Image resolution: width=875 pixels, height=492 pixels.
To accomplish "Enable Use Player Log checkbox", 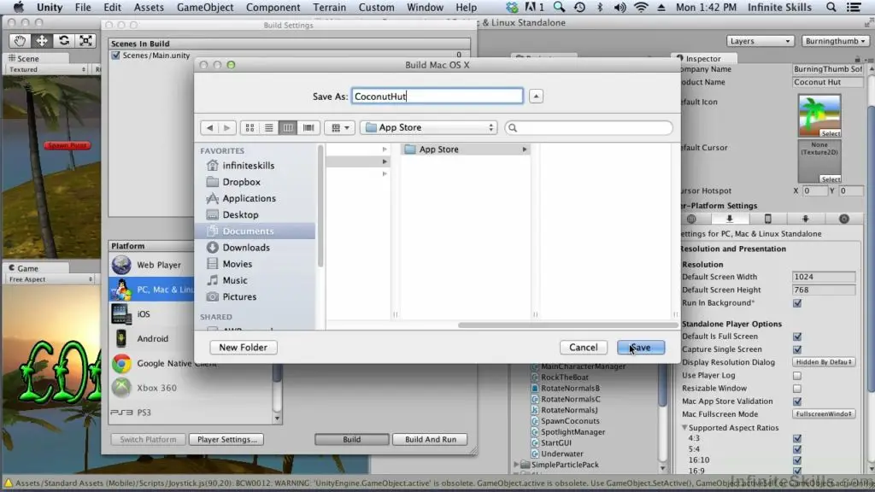I will coord(797,376).
